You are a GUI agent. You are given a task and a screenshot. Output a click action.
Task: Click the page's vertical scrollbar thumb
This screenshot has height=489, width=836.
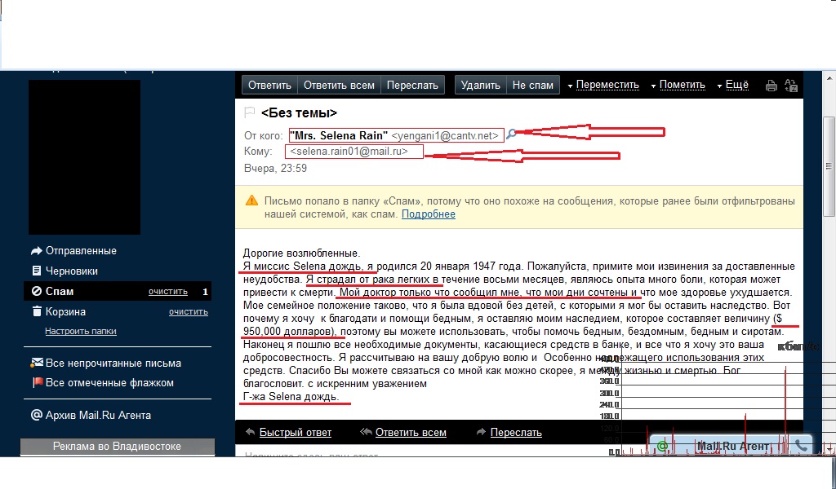point(829,166)
